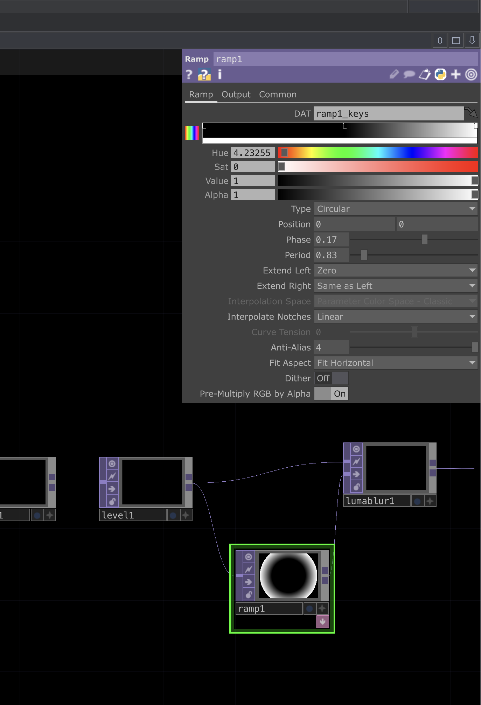Viewport: 481px width, 705px height.
Task: Open Python help icon in parameter header
Action: pyautogui.click(x=204, y=75)
